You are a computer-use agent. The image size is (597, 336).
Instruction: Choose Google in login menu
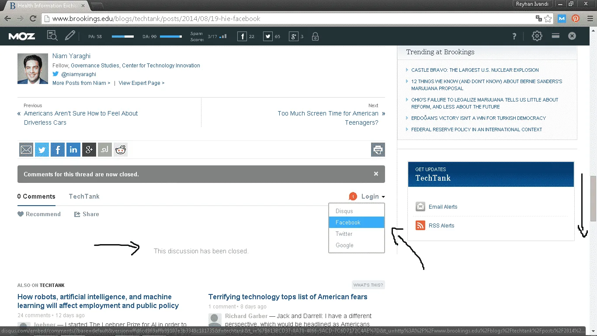click(x=357, y=245)
